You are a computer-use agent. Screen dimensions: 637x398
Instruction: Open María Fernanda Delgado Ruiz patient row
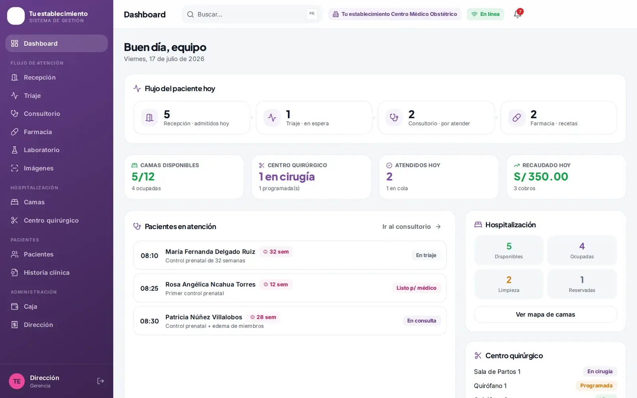[x=290, y=255]
